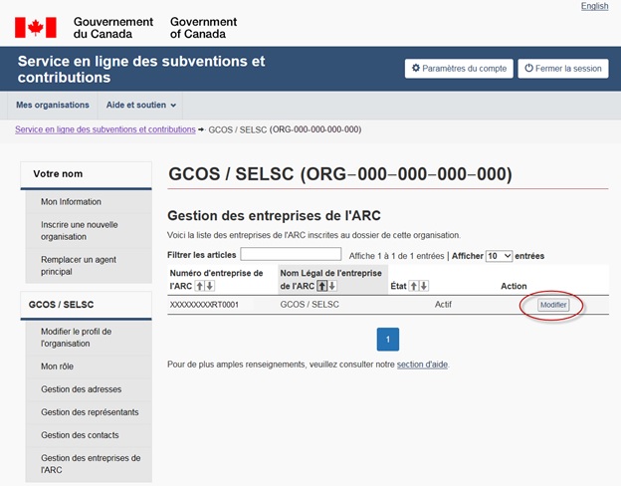621x486 pixels.
Task: Go to page 1 in pagination
Action: click(387, 340)
